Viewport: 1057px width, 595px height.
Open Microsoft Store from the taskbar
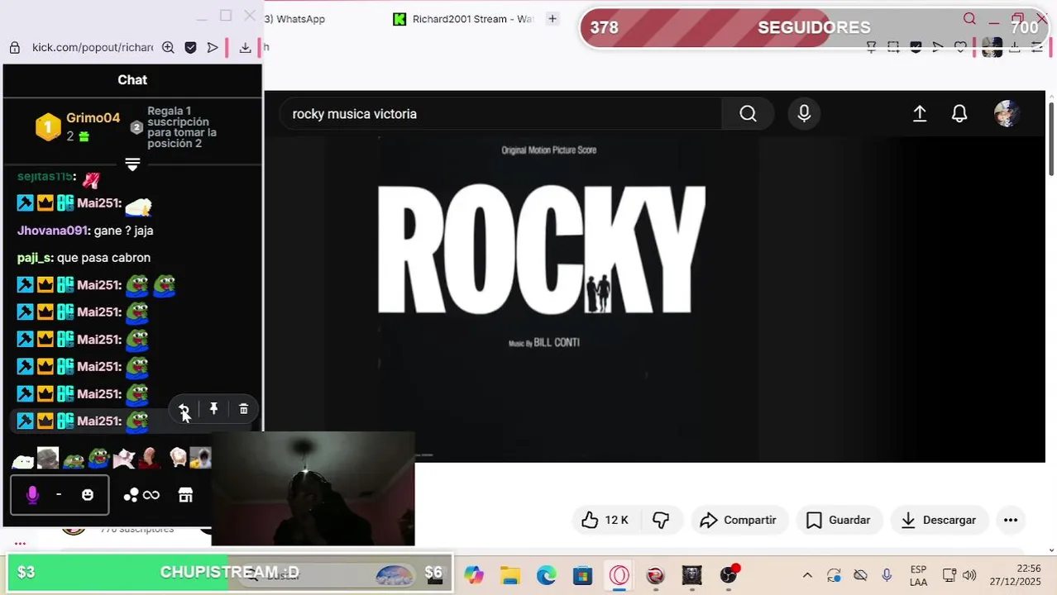click(x=583, y=575)
